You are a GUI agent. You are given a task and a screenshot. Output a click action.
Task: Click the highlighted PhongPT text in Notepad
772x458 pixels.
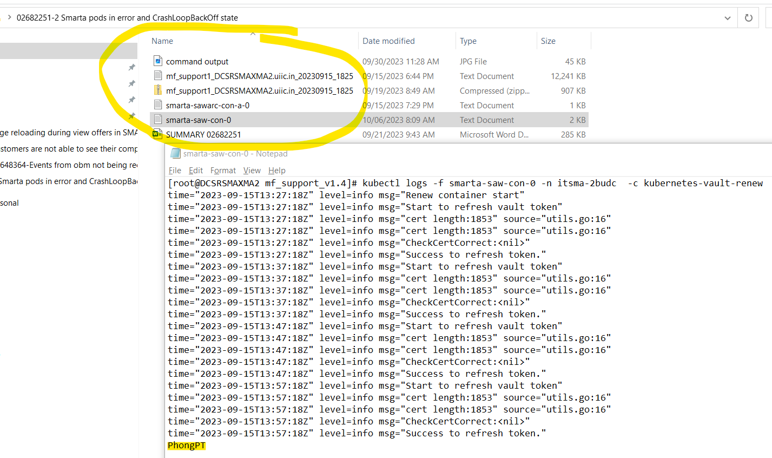tap(187, 446)
